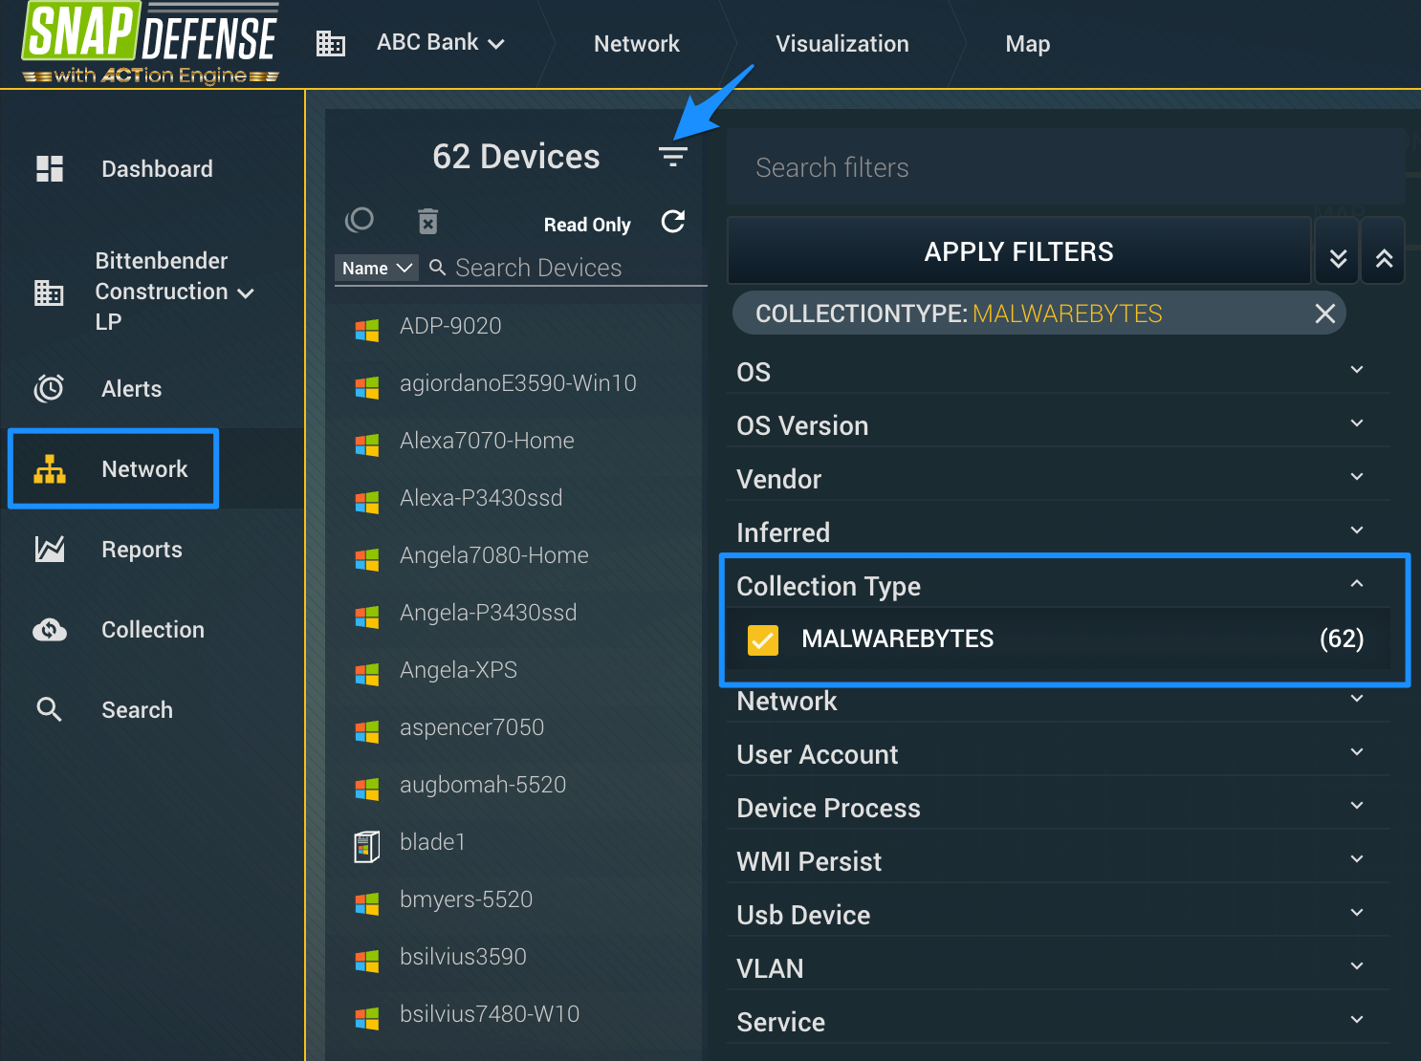Expand the Inferred filter section

(1061, 531)
